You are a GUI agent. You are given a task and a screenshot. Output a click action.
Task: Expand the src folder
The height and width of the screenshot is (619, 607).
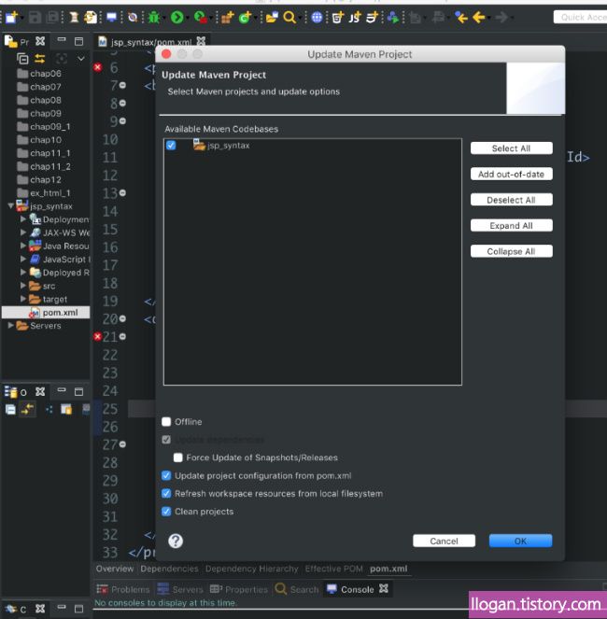23,285
